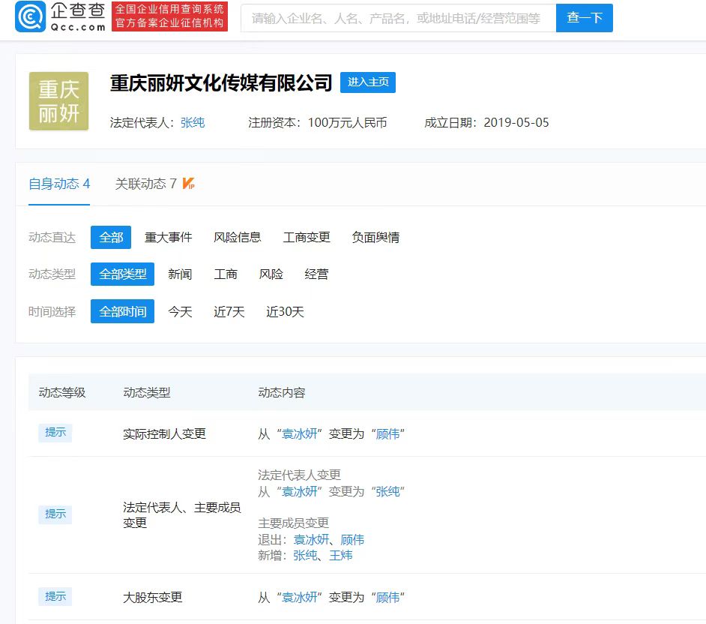Switch to the 自身动态 tab
This screenshot has height=624, width=706.
[59, 184]
